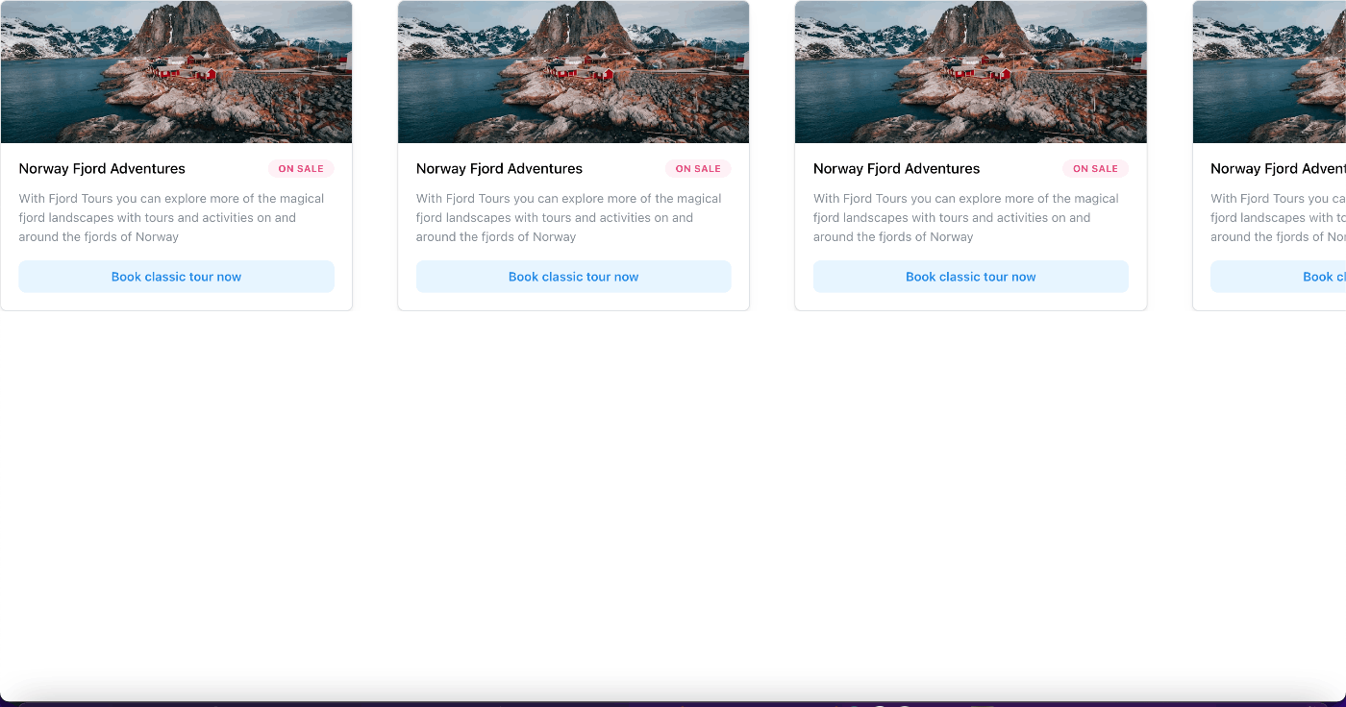Screen dimensions: 1346x707
Task: Select 'Norway Fjord Adventures' title in second card
Action: point(499,169)
